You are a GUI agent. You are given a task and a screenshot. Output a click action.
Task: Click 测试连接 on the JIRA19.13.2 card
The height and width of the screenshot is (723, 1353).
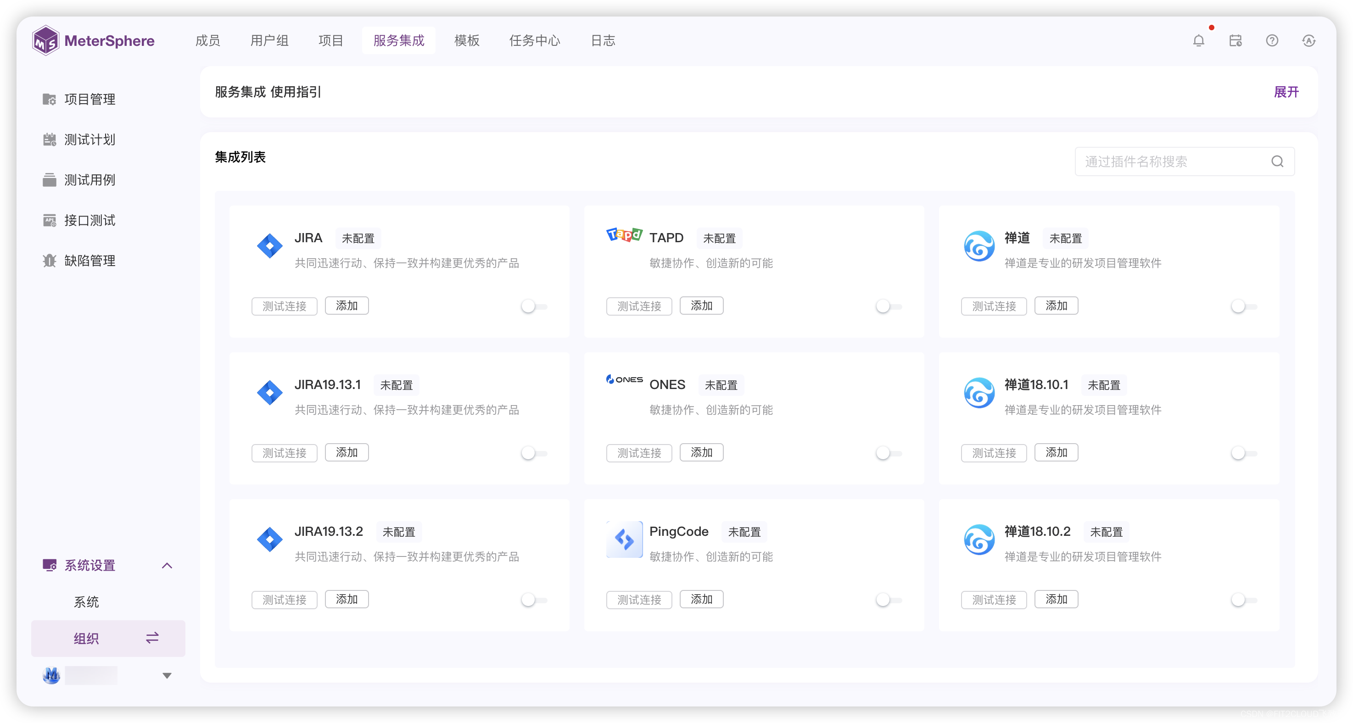point(284,600)
